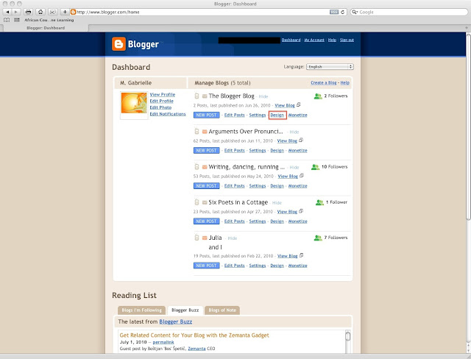The height and width of the screenshot is (359, 471).
Task: Click the mobile device icon next to Six Poets in a Cottage
Action: [x=196, y=202]
